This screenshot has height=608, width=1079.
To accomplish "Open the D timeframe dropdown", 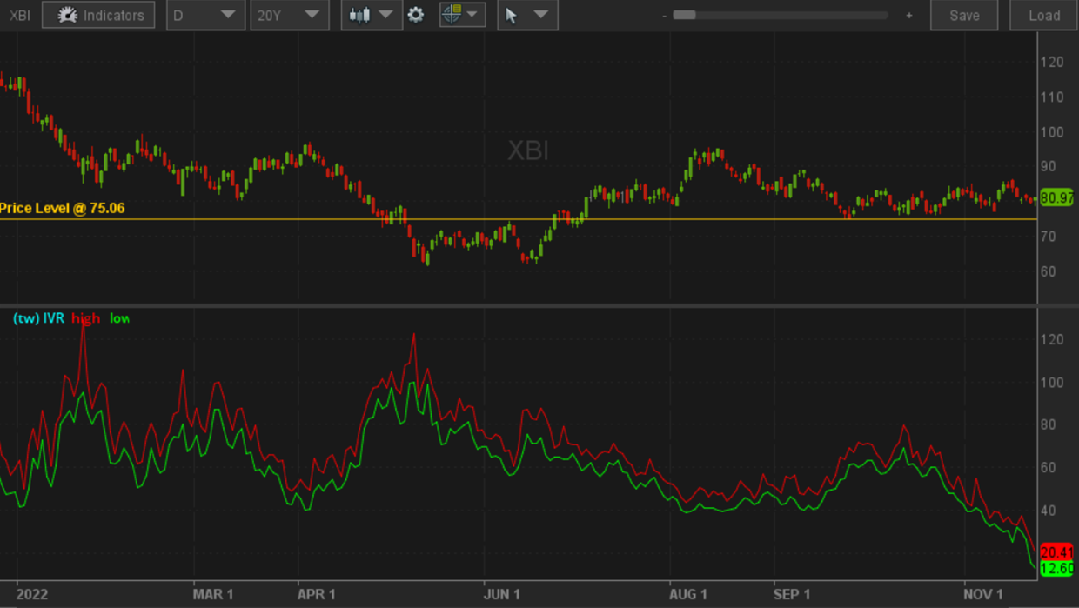I will point(204,15).
